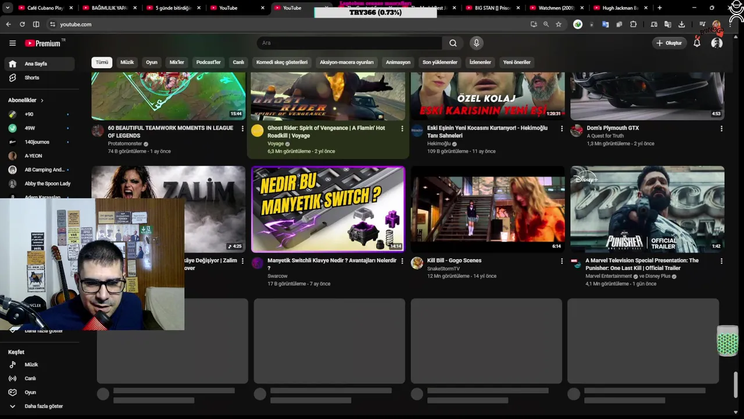
Task: Select the Podcast'ler filter chip
Action: click(x=209, y=62)
